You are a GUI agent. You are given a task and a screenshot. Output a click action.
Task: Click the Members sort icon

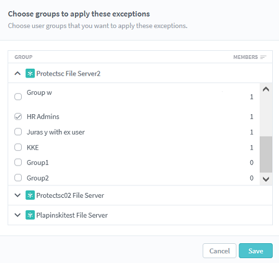tap(263, 57)
